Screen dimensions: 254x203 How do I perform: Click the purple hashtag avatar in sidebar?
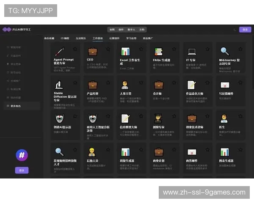tap(22, 155)
